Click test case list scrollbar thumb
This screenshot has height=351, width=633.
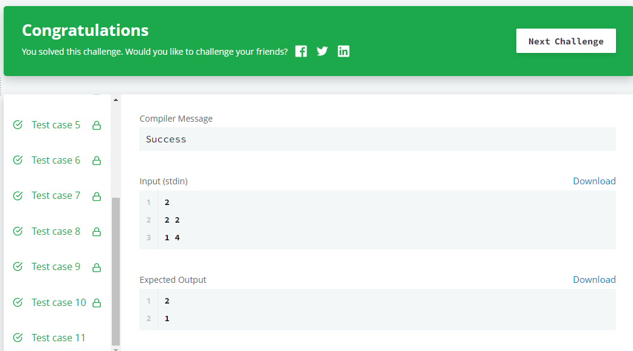tap(116, 271)
